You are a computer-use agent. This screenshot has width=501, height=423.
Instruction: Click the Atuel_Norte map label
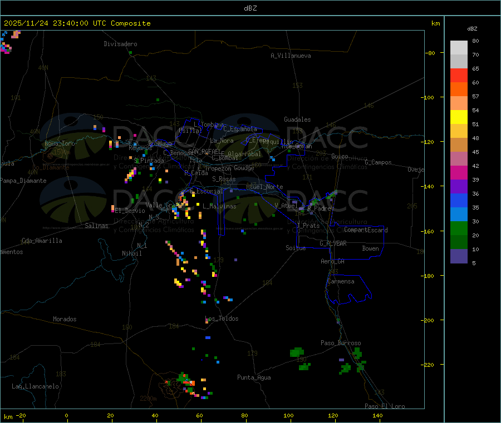pyautogui.click(x=264, y=187)
